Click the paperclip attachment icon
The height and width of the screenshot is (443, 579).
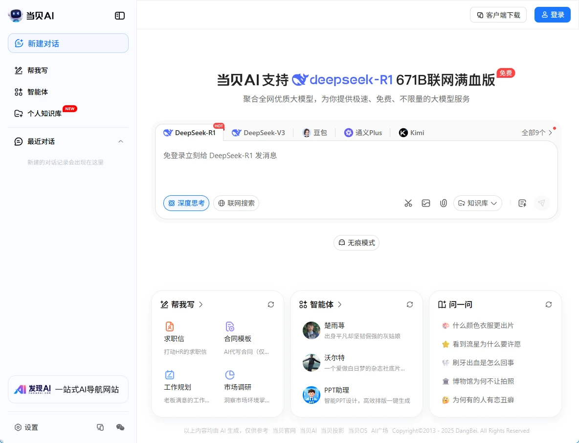pos(444,203)
